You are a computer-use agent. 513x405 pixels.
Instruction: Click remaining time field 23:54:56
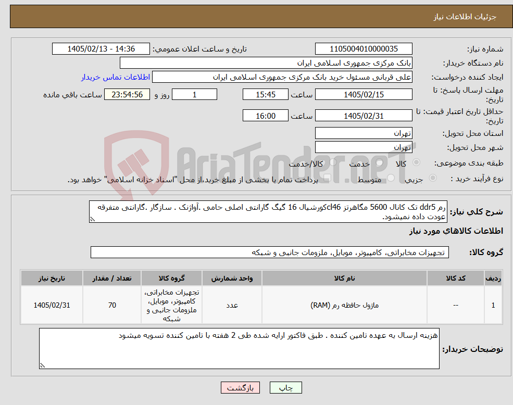tap(127, 95)
